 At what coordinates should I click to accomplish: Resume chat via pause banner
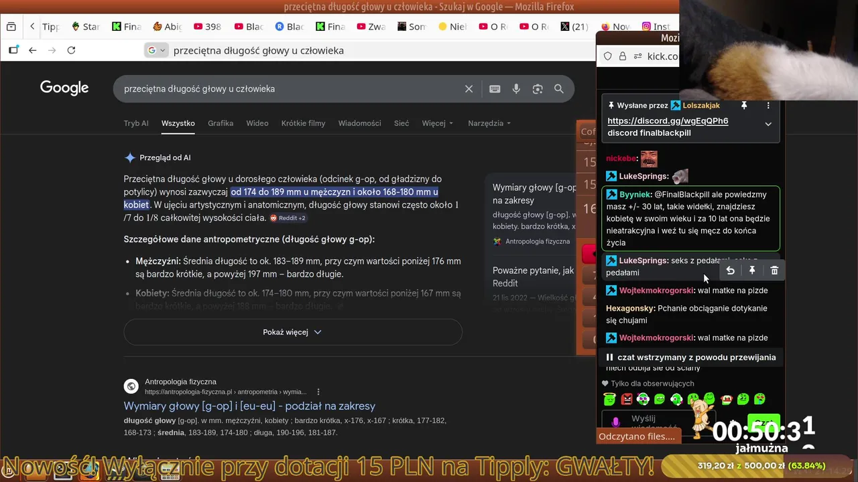(690, 357)
